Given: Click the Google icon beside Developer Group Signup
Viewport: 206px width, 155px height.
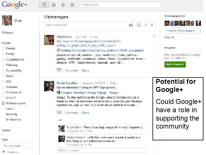Looking at the screenshot, I should [x=58, y=92].
